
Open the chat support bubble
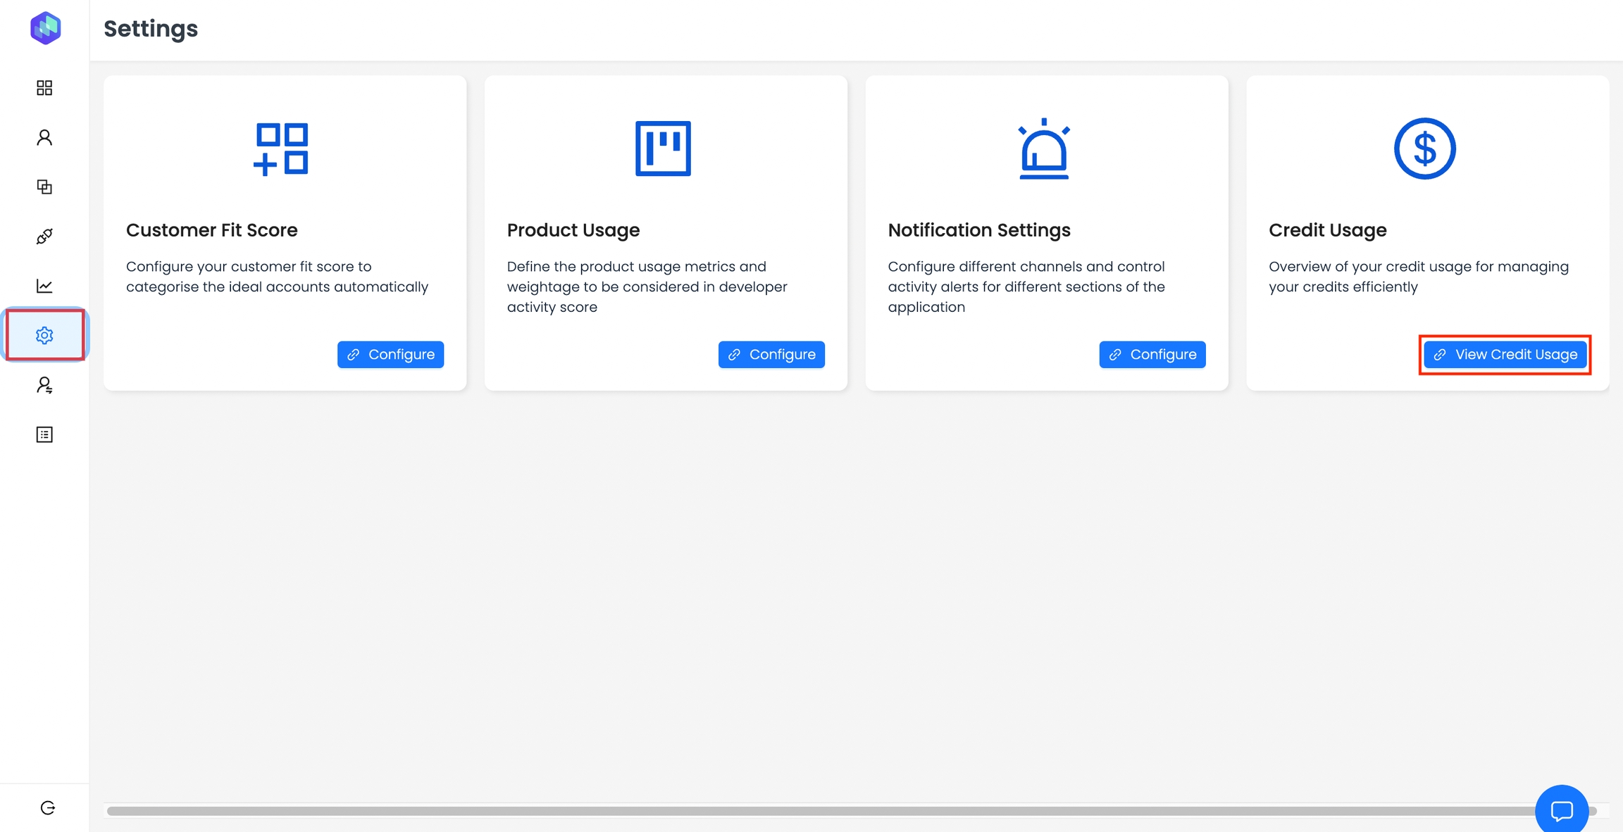(x=1562, y=810)
